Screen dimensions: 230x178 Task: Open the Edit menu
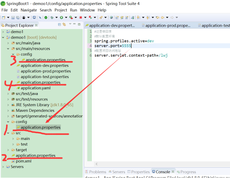point(14,10)
